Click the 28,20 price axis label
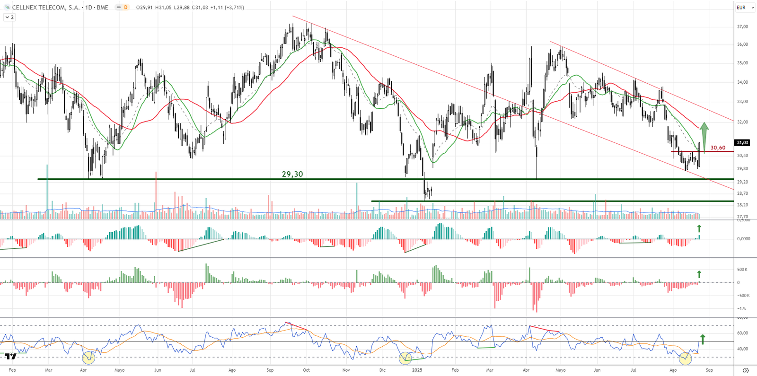757x376 pixels. (x=742, y=205)
